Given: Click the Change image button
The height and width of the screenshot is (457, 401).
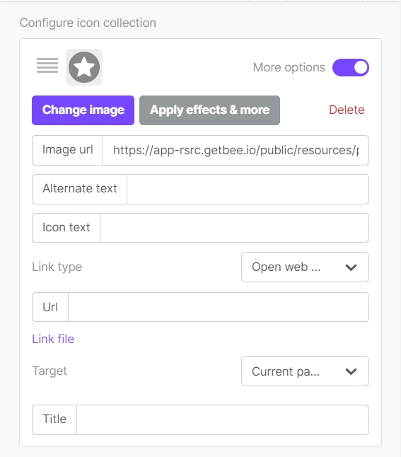Looking at the screenshot, I should (x=83, y=110).
